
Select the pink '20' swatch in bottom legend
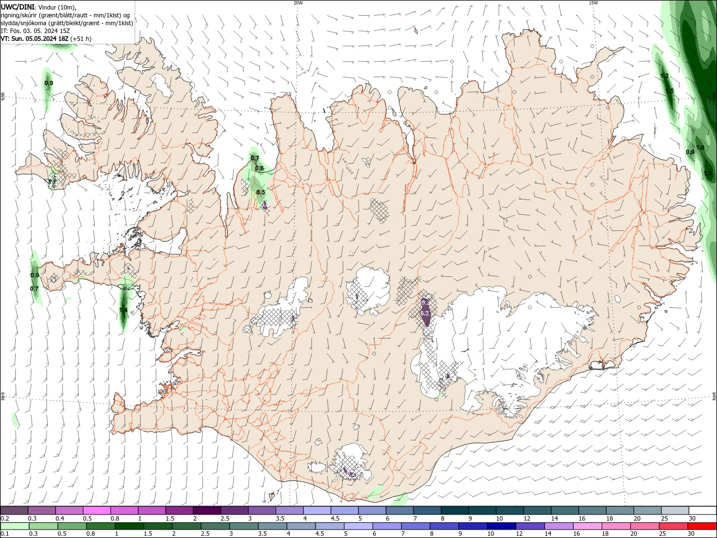pyautogui.click(x=645, y=526)
